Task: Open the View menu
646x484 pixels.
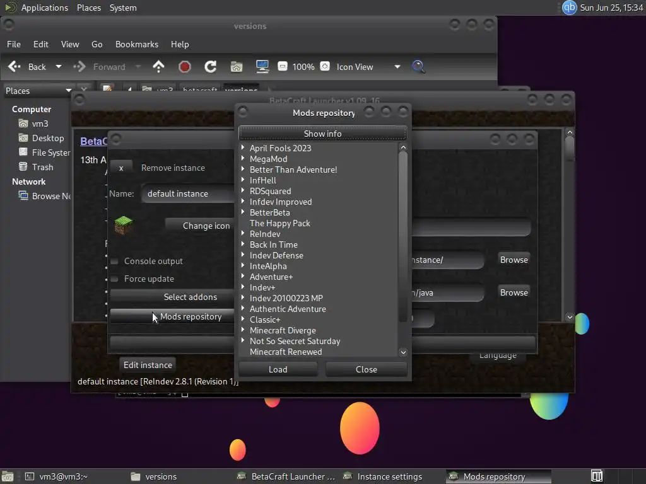Action: (70, 44)
